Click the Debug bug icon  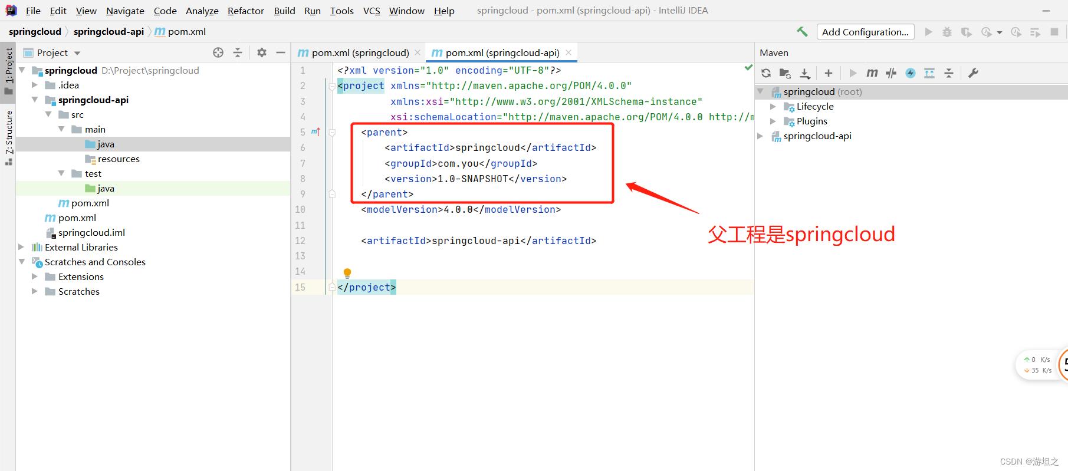coord(947,32)
